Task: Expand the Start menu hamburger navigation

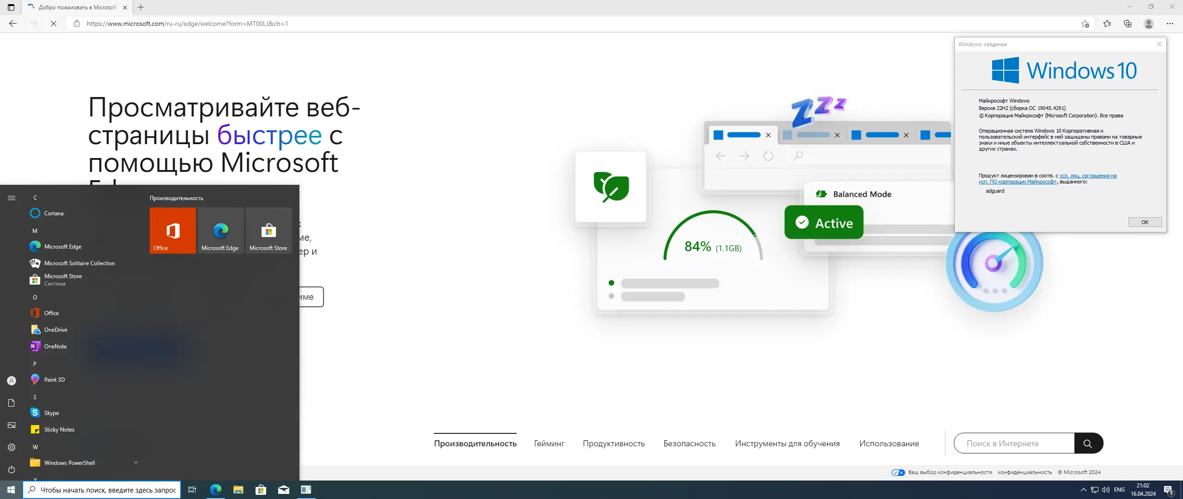Action: click(12, 198)
